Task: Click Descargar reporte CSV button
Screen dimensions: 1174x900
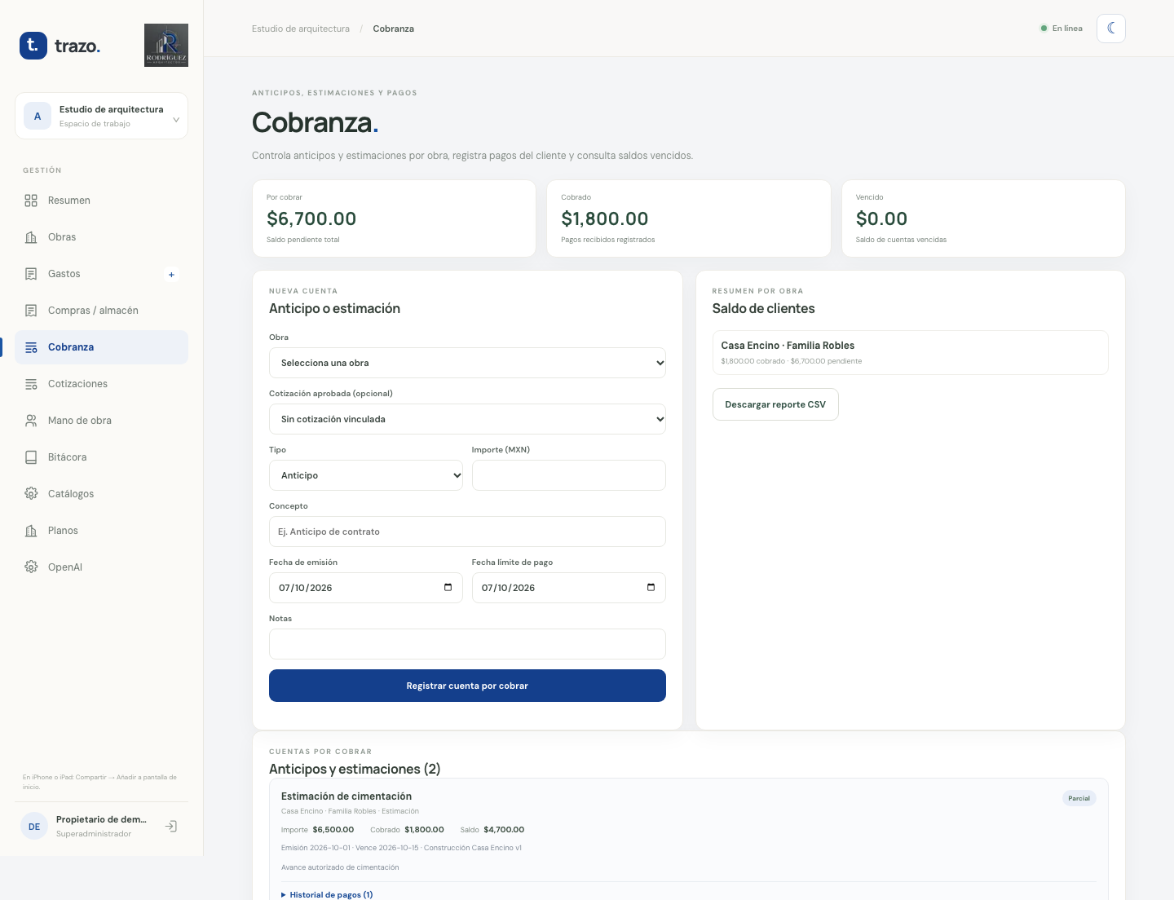Action: click(775, 404)
